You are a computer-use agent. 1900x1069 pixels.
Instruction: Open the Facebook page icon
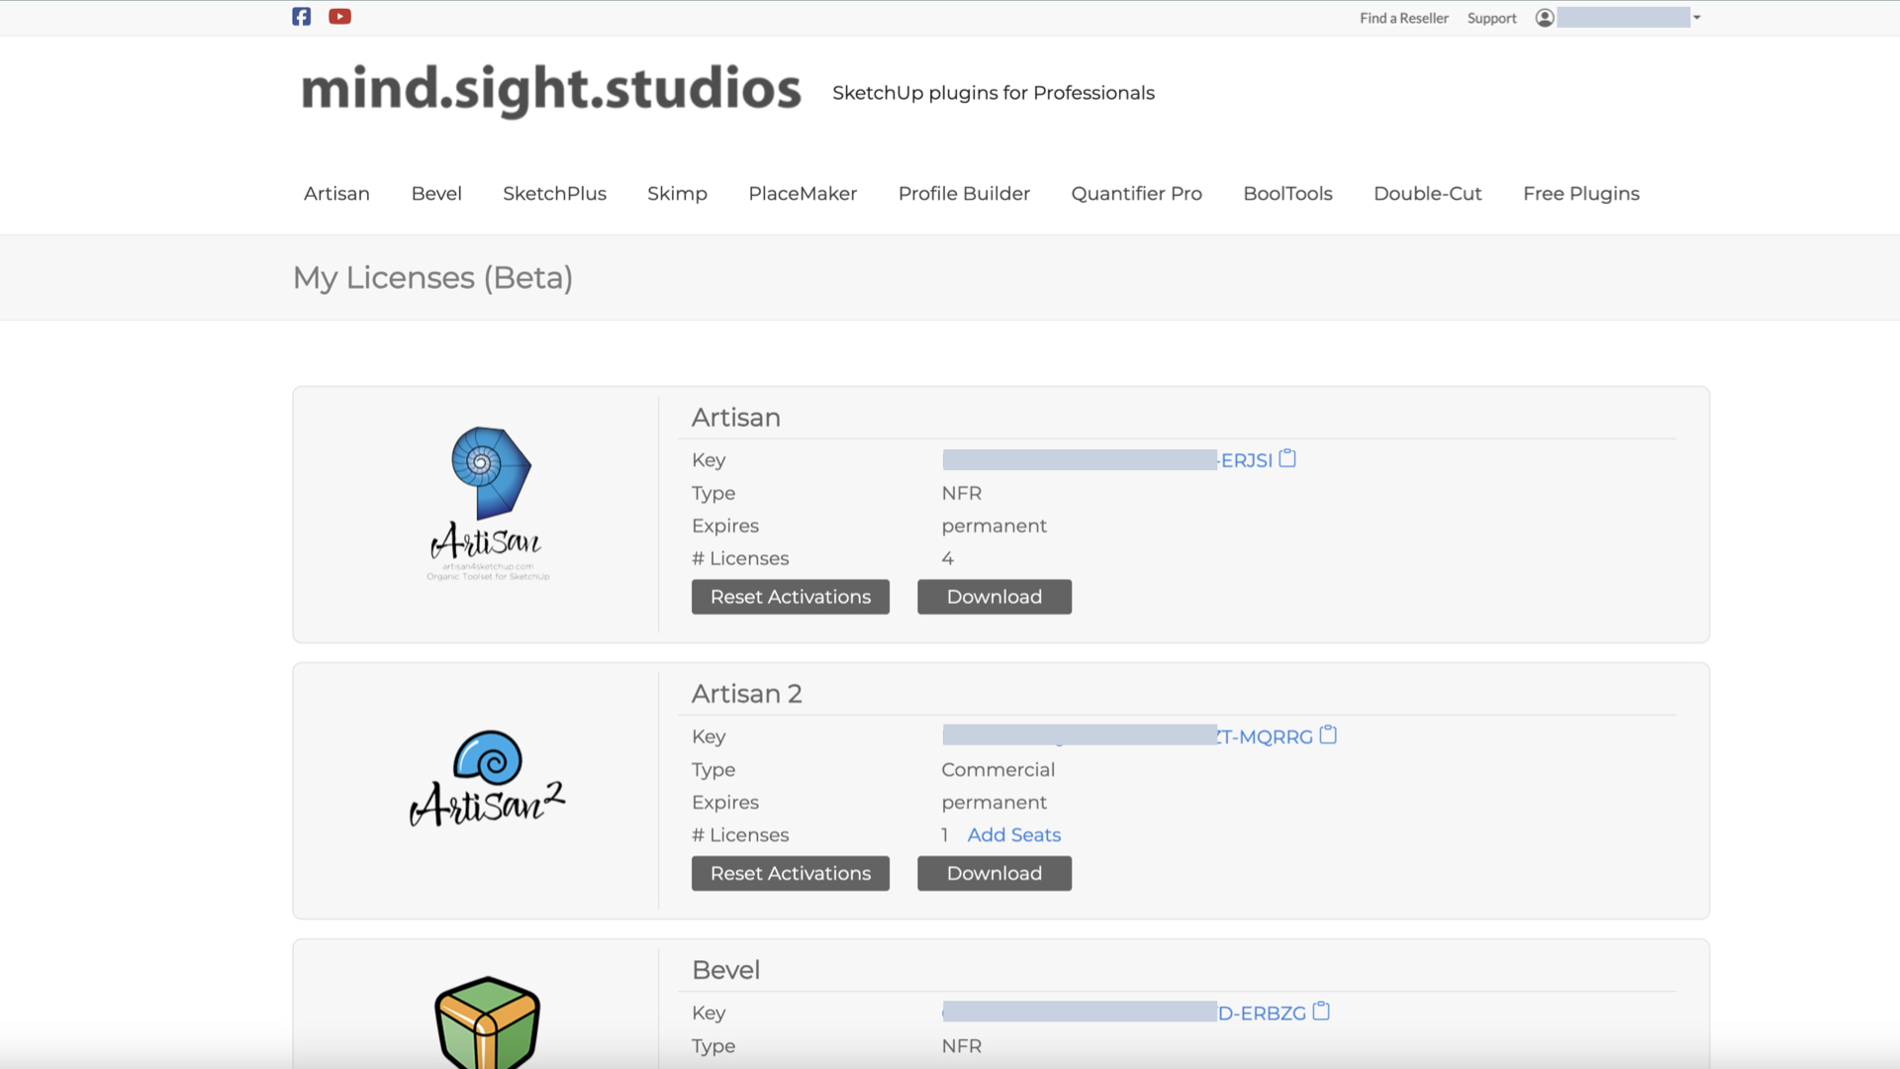(302, 17)
